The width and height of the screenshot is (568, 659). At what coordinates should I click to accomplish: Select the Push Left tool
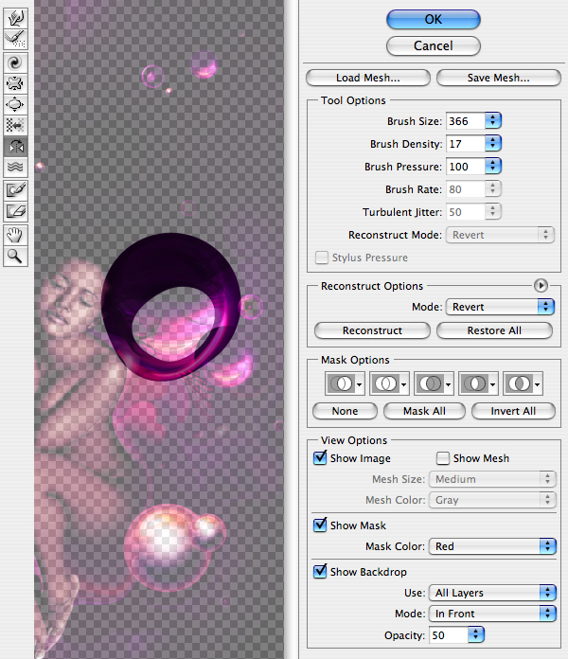pos(15,125)
